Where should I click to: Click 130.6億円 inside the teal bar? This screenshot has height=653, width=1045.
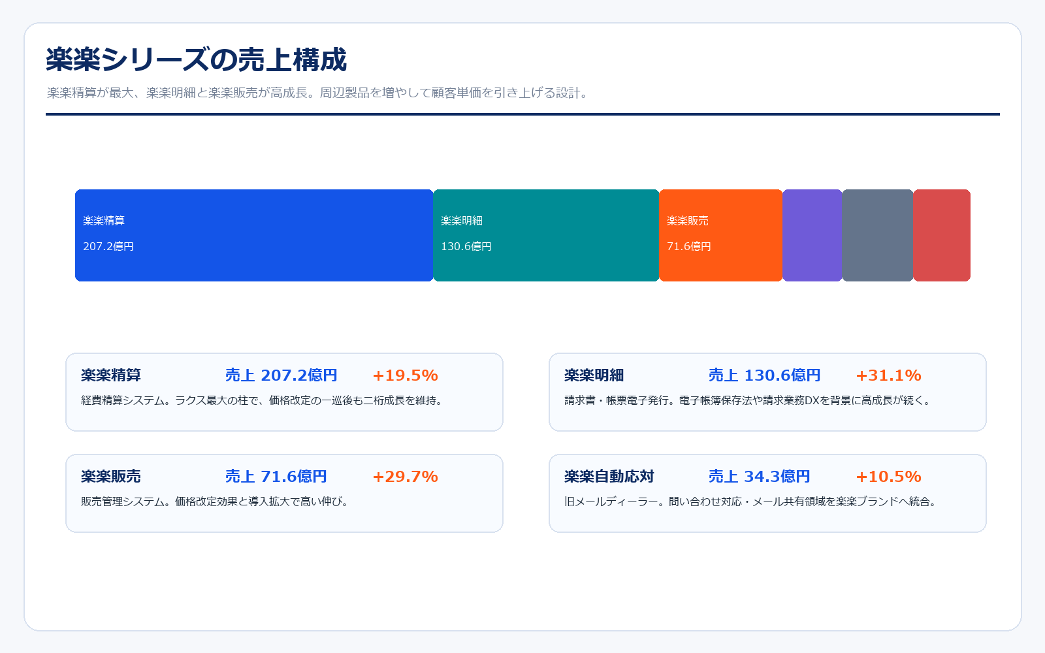pos(466,246)
